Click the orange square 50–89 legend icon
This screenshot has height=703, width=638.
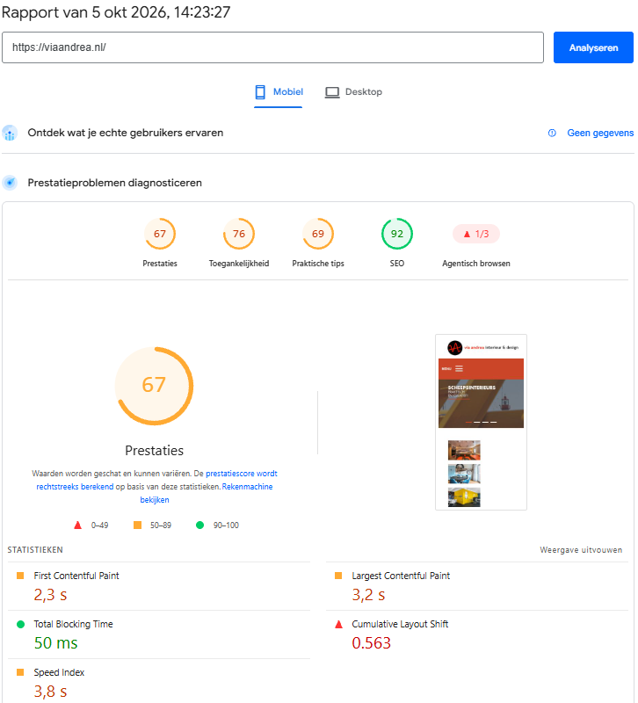(x=137, y=525)
